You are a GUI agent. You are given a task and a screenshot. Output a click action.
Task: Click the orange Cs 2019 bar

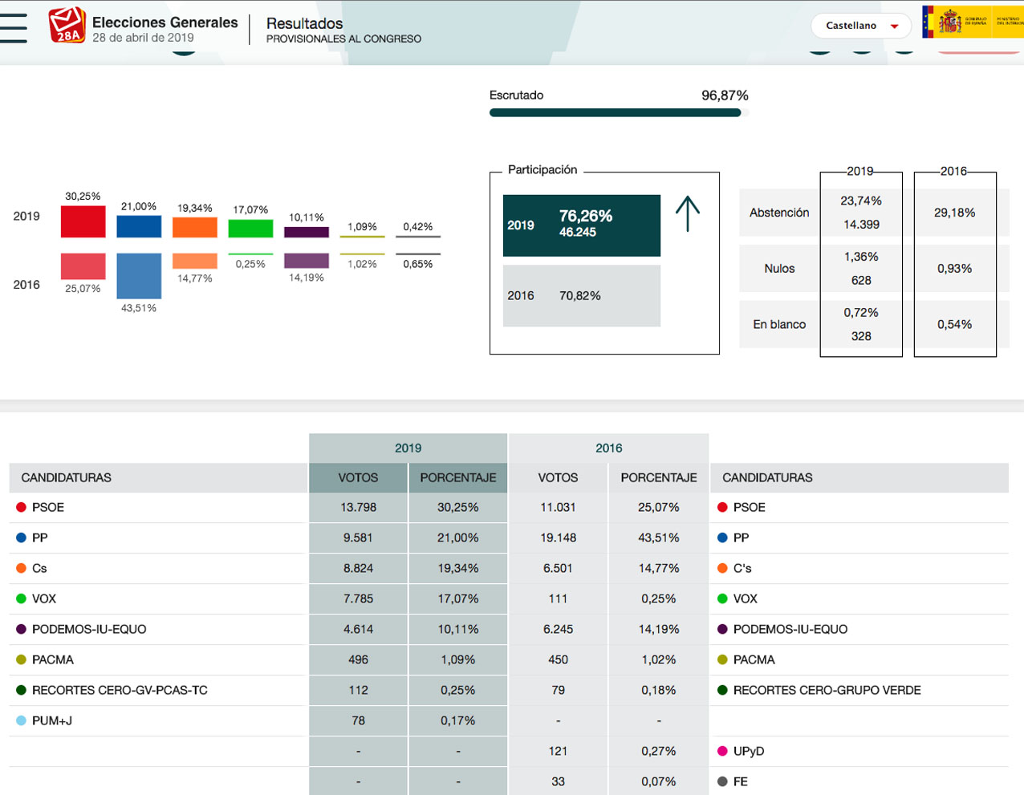point(195,227)
